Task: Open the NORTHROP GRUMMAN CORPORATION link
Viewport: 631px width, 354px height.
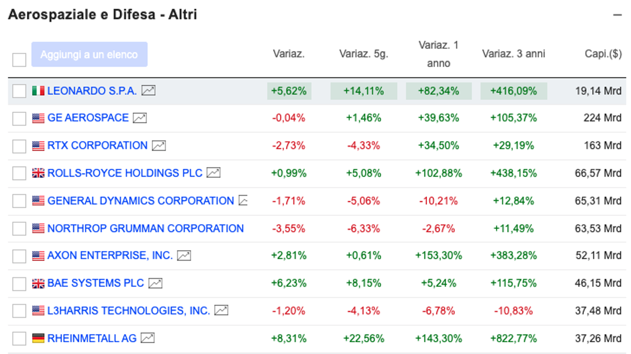Action: click(x=146, y=228)
